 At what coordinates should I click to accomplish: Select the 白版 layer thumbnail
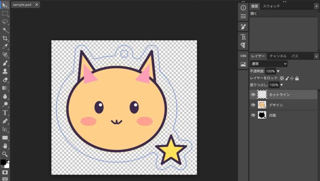tap(262, 115)
